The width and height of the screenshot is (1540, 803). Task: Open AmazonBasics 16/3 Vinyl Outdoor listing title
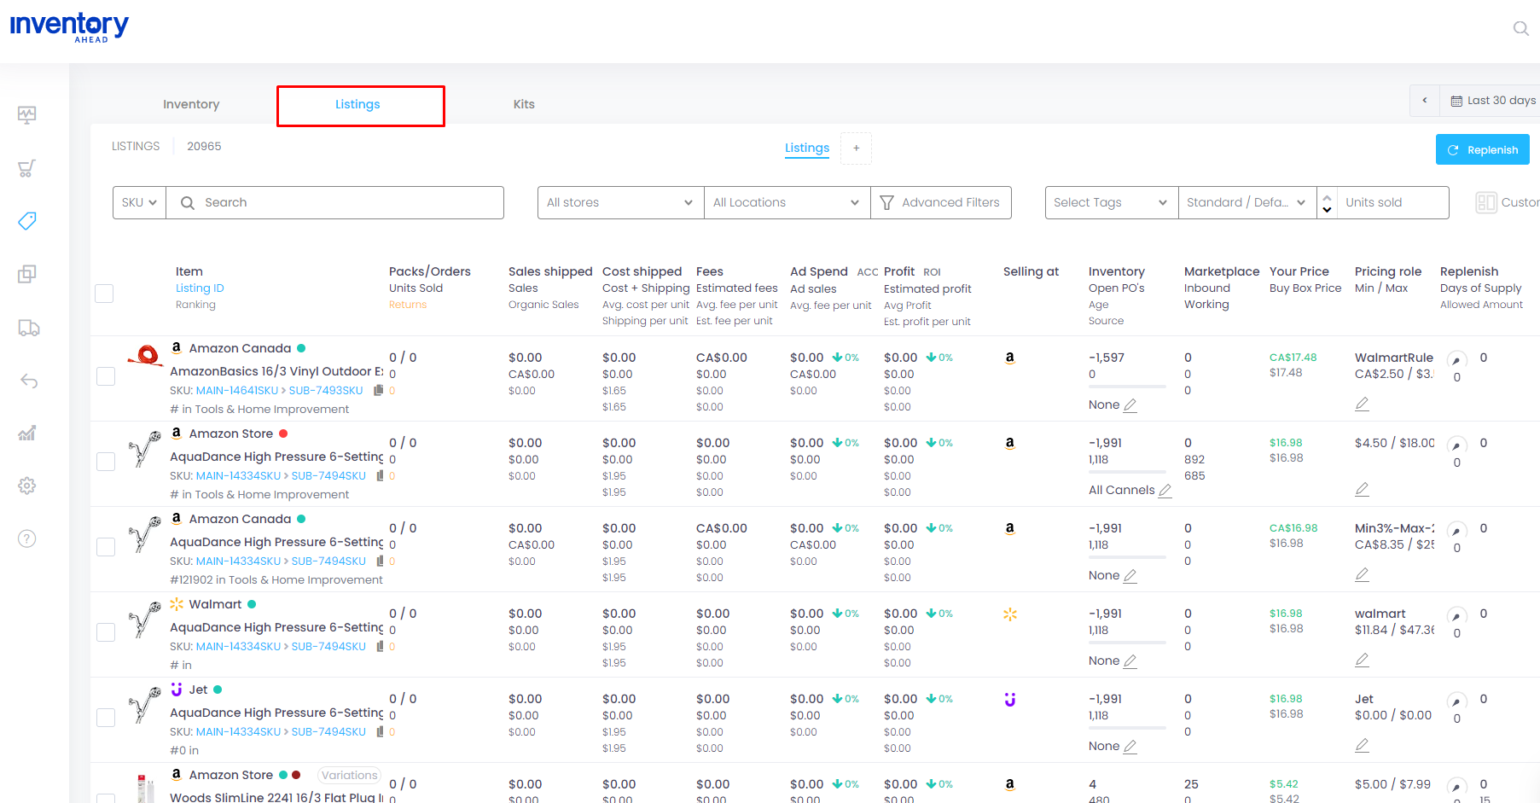point(276,371)
